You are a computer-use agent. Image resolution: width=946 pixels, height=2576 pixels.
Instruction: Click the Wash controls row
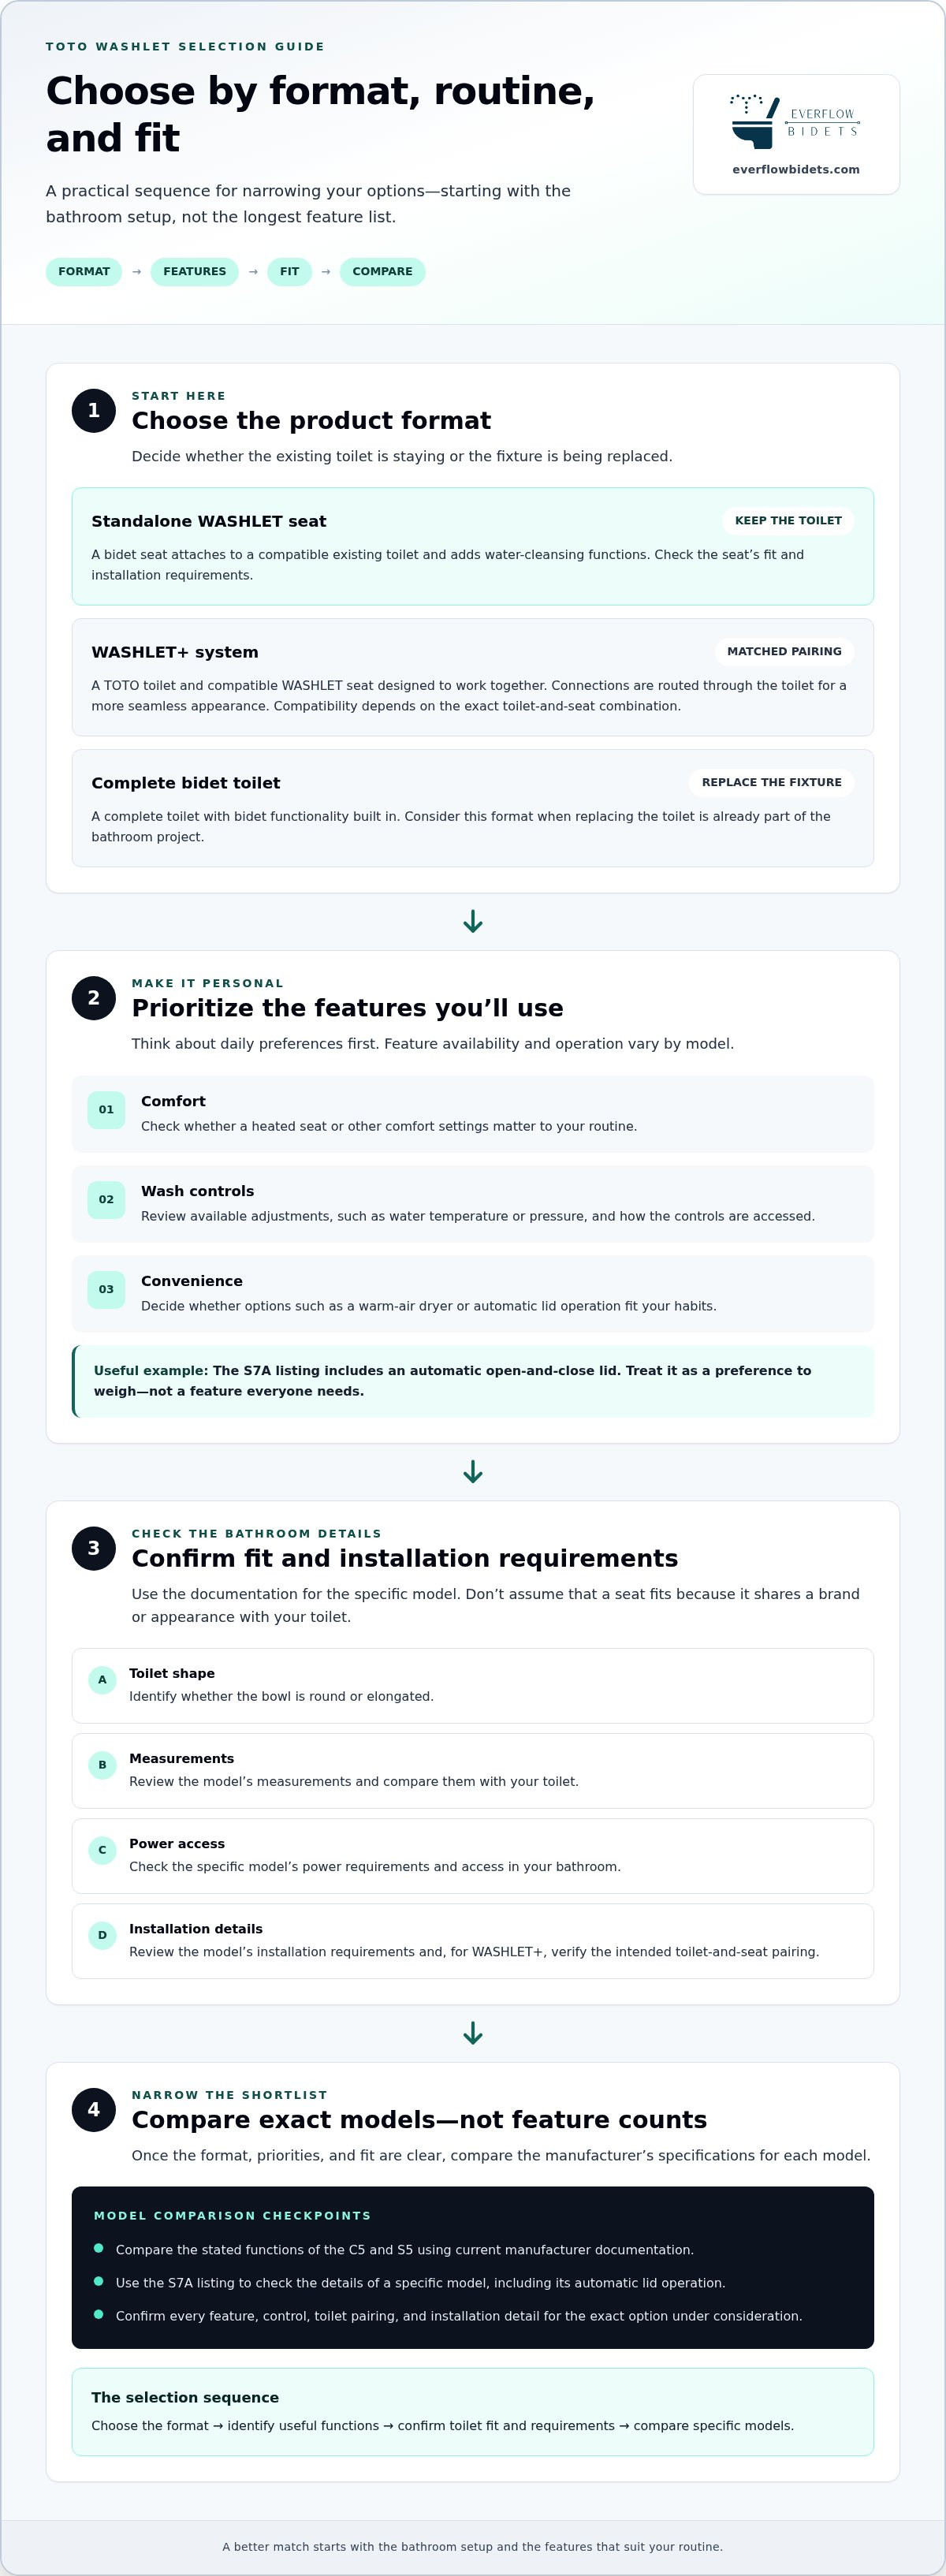point(473,1204)
